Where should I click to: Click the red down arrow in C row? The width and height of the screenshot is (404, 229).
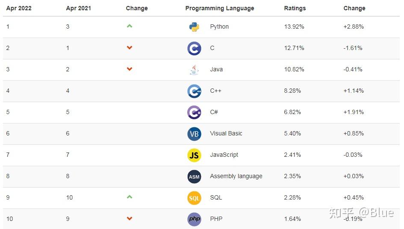[x=130, y=48]
